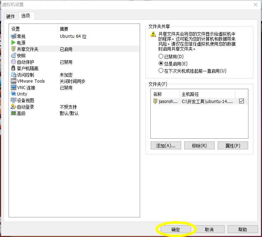Click the Guest Isolation (客户机隔离) lock icon

[13, 68]
